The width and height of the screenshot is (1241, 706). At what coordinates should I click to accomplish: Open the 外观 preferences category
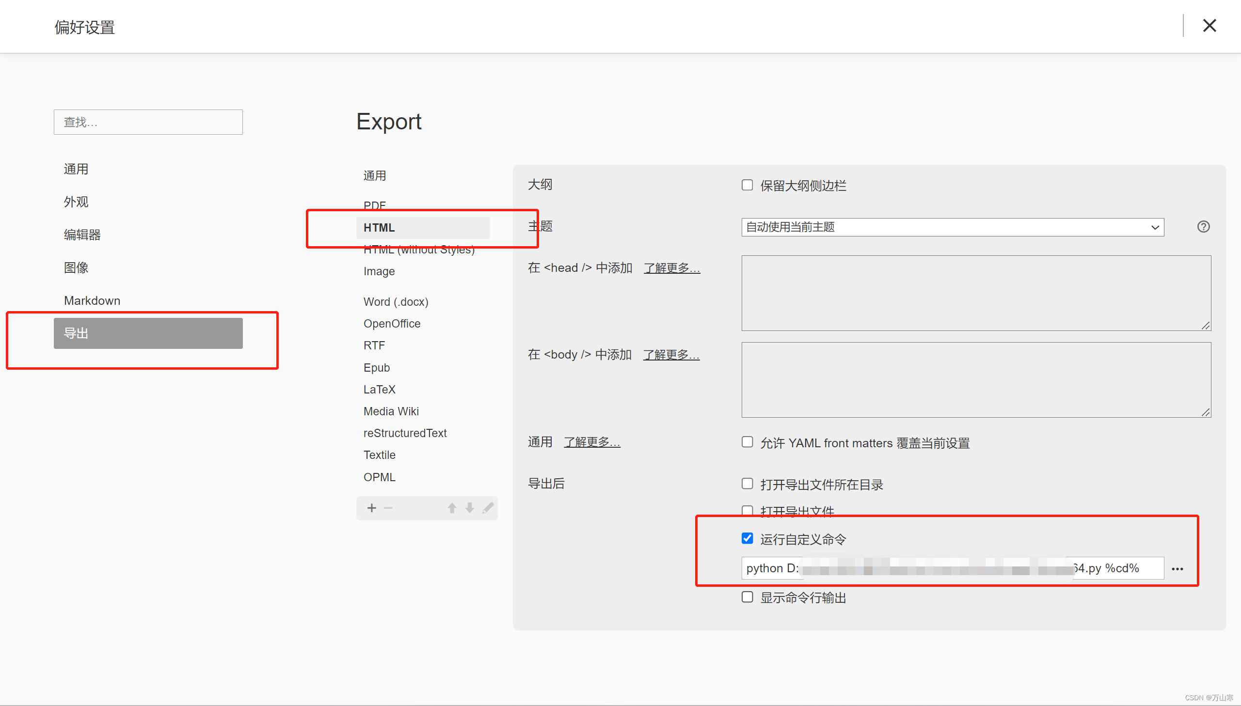pyautogui.click(x=76, y=202)
